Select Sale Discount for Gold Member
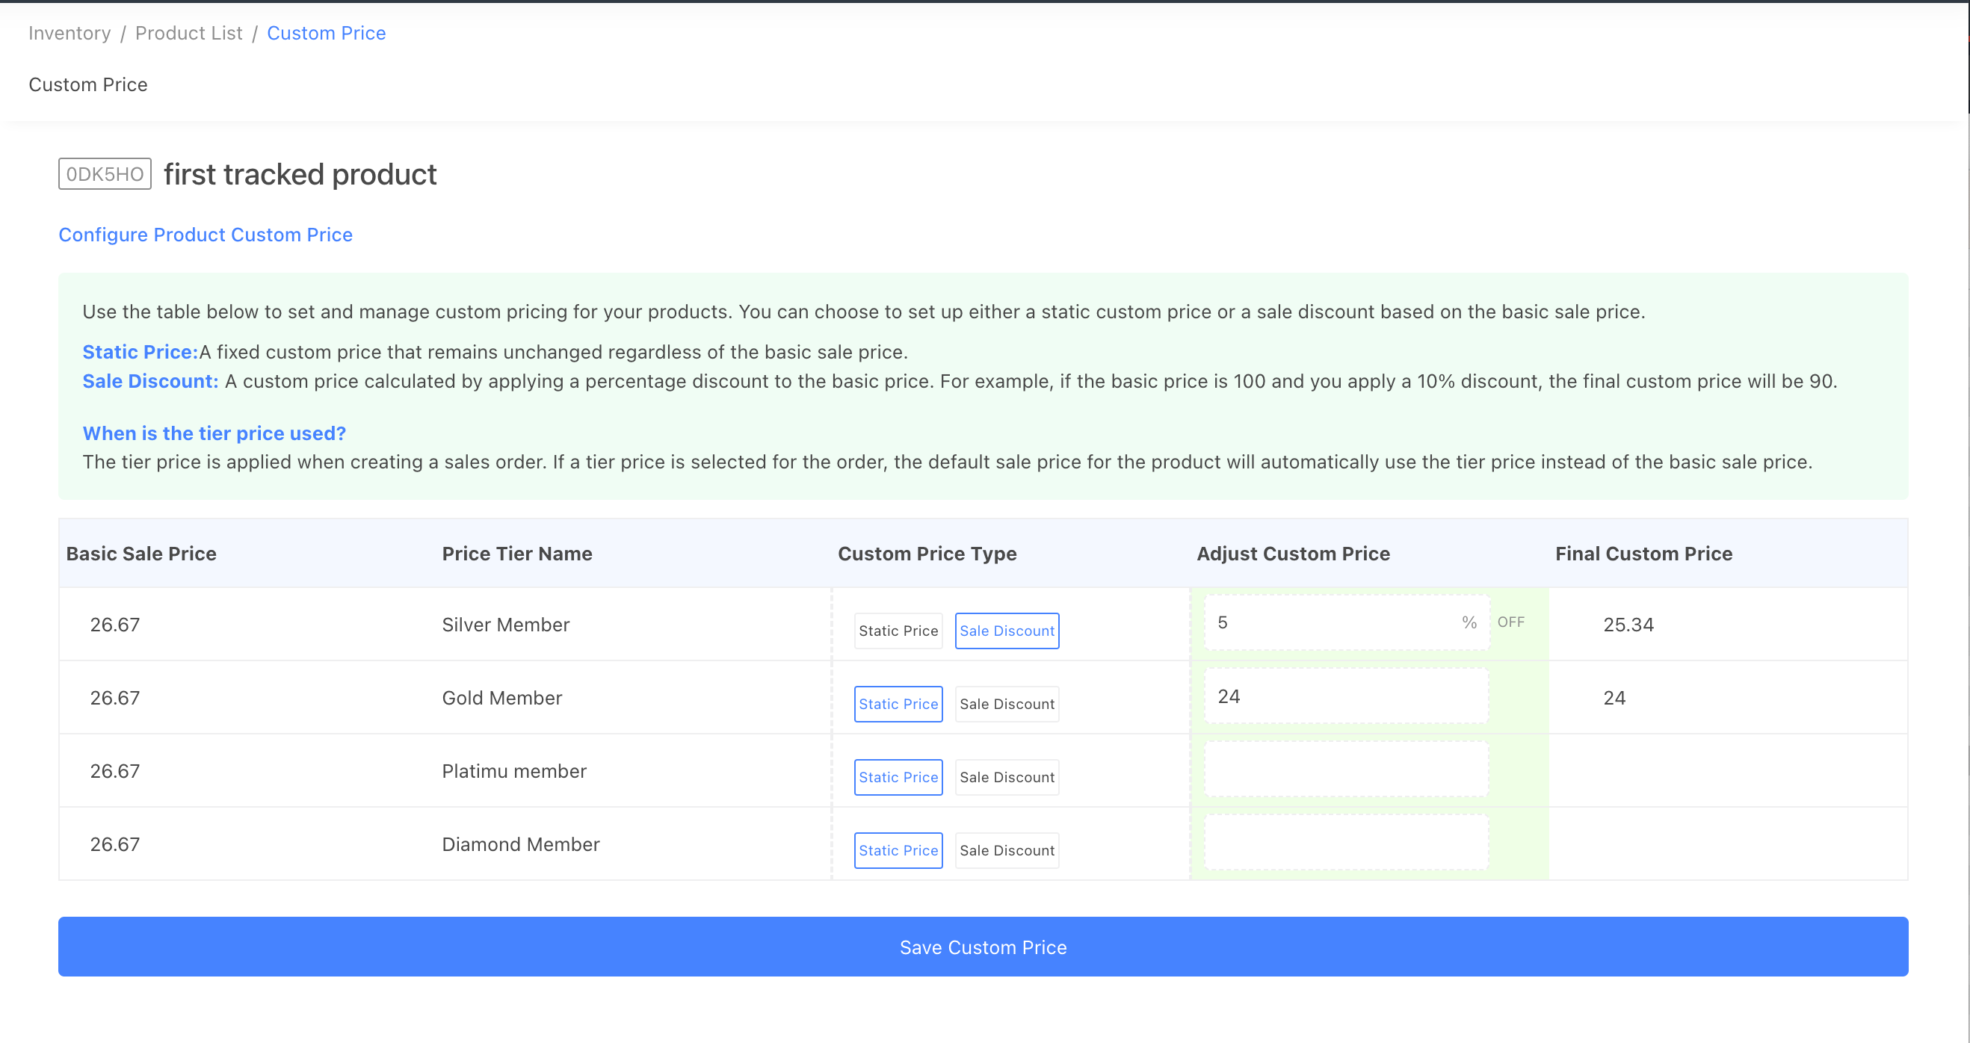This screenshot has width=1970, height=1043. (x=1007, y=704)
